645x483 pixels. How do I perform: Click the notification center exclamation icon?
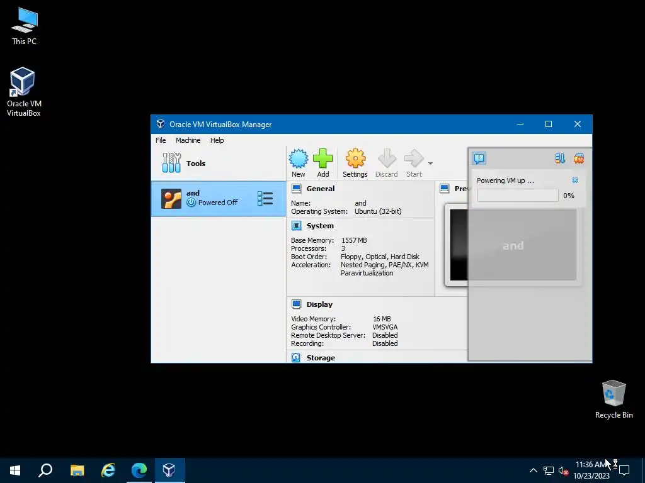(x=479, y=158)
